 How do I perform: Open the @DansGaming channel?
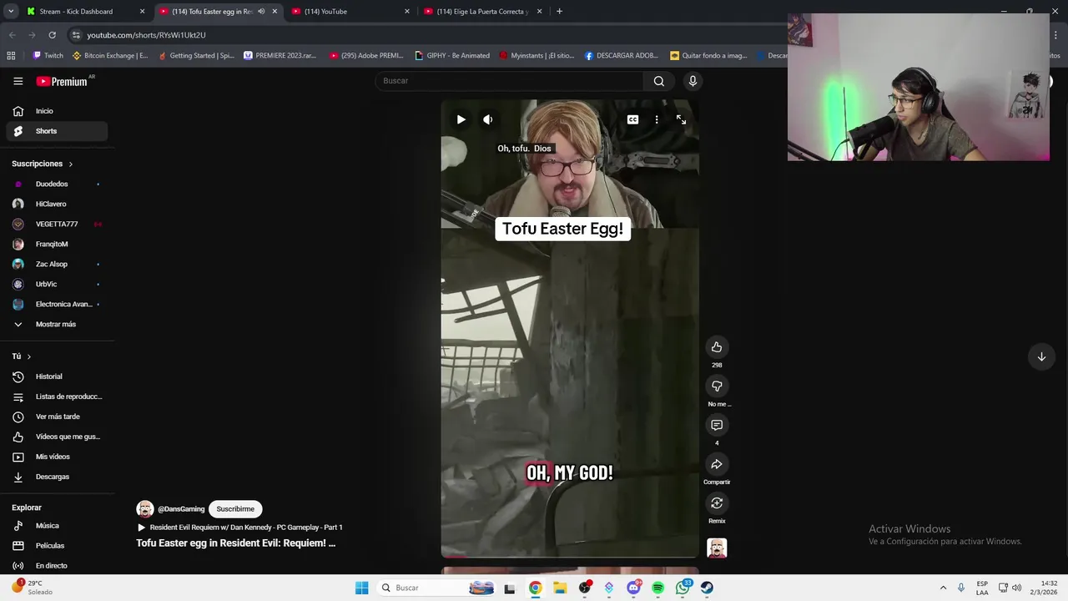pos(181,509)
